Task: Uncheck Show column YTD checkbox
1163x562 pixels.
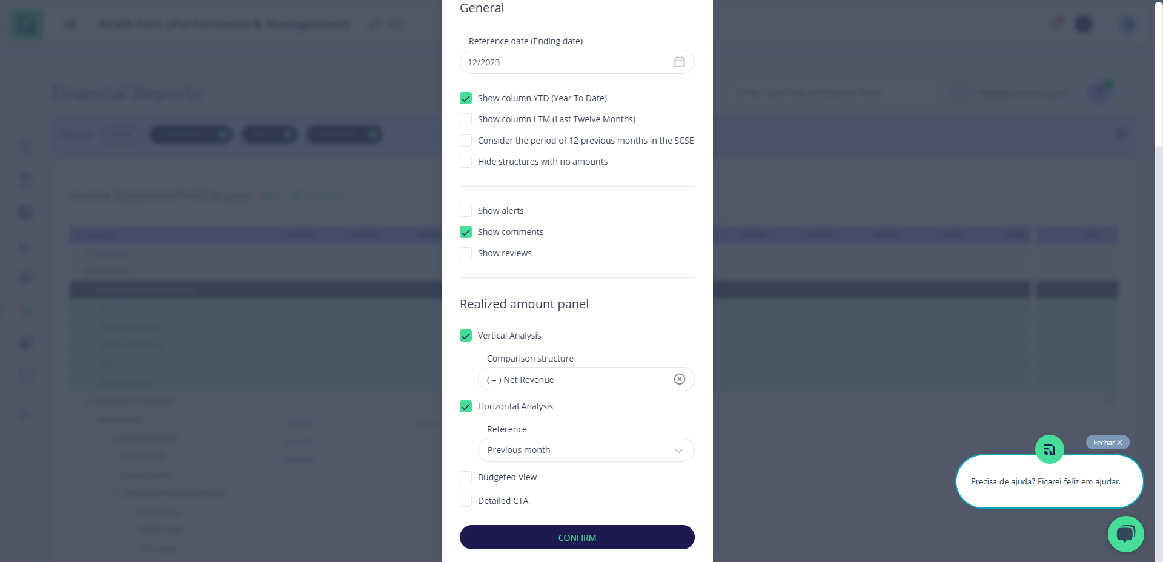Action: [x=466, y=98]
